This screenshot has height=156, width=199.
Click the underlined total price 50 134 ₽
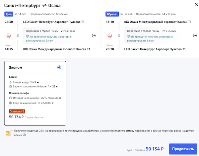(x=155, y=149)
